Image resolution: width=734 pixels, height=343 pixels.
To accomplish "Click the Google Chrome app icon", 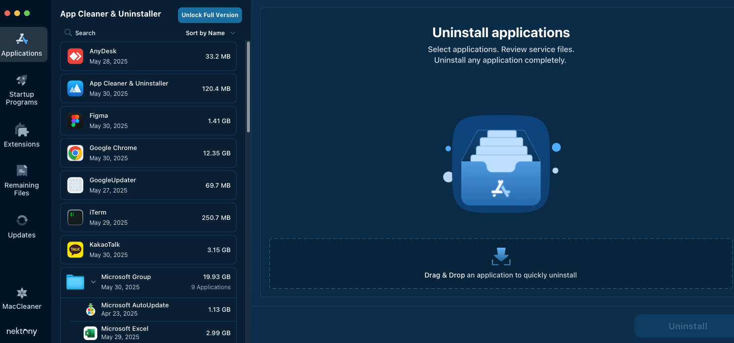I will (x=75, y=153).
